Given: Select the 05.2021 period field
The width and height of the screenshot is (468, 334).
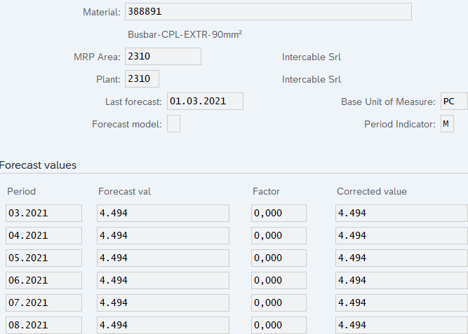Looking at the screenshot, I should (x=44, y=258).
